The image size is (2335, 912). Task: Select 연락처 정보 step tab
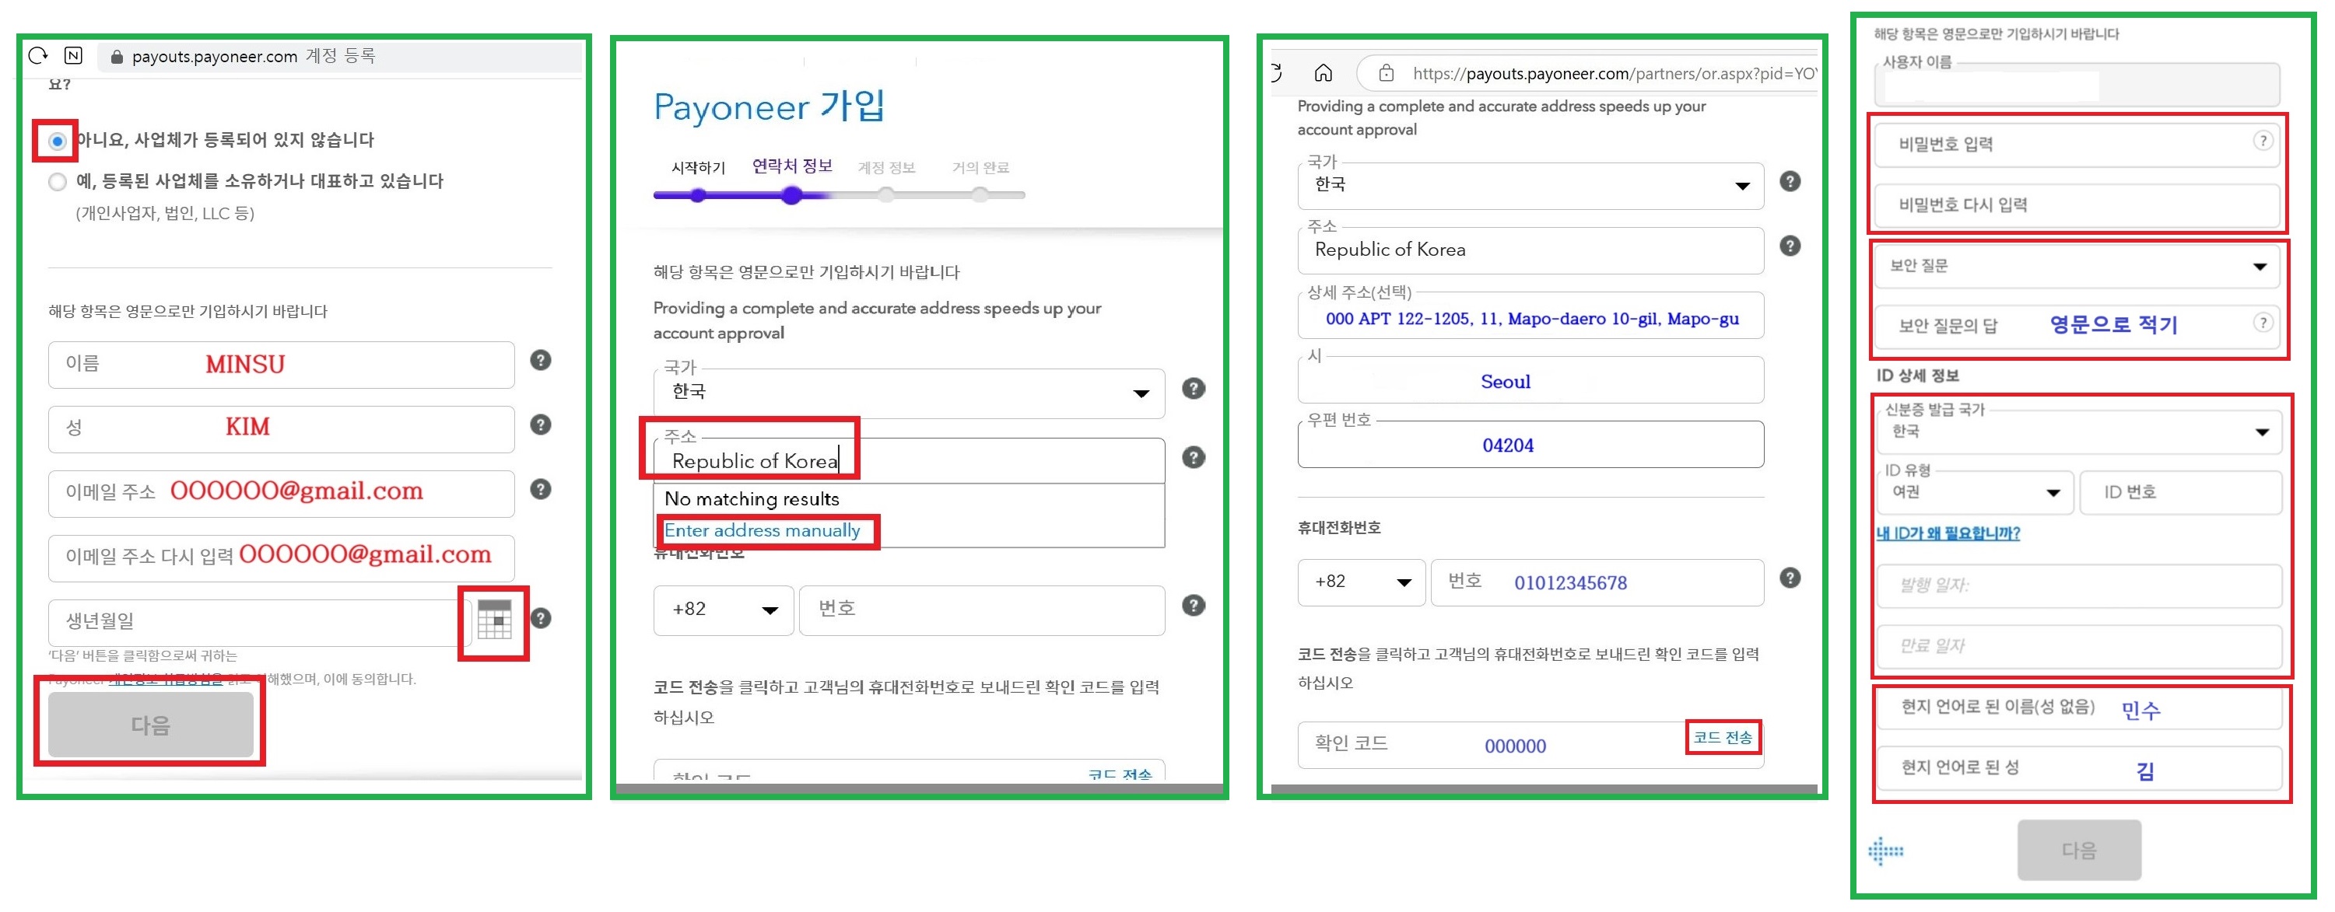click(792, 166)
